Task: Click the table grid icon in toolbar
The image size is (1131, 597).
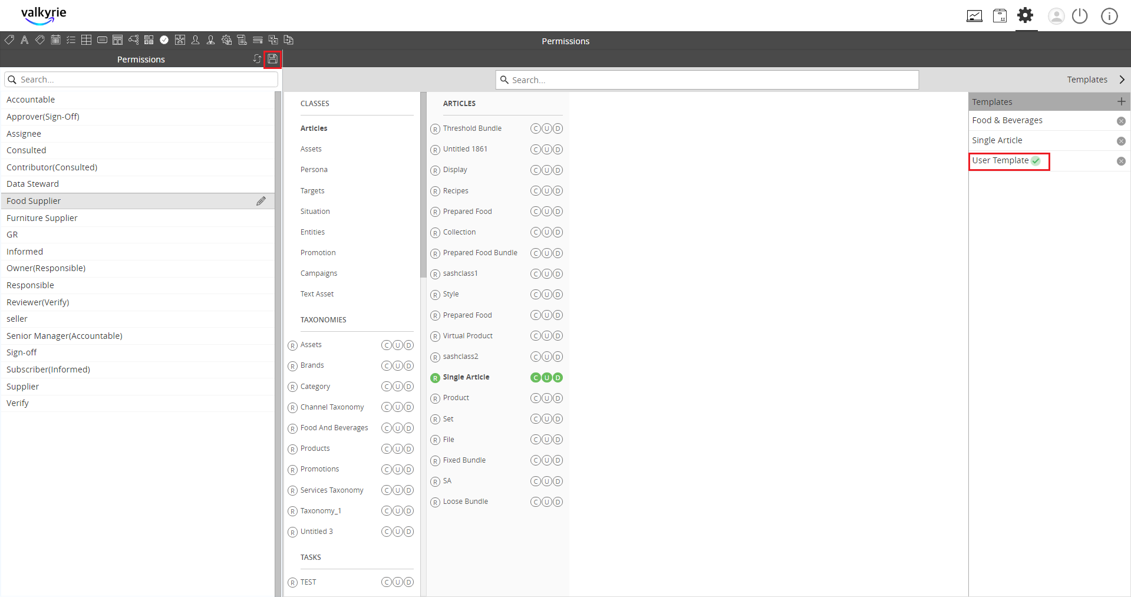Action: pos(87,40)
